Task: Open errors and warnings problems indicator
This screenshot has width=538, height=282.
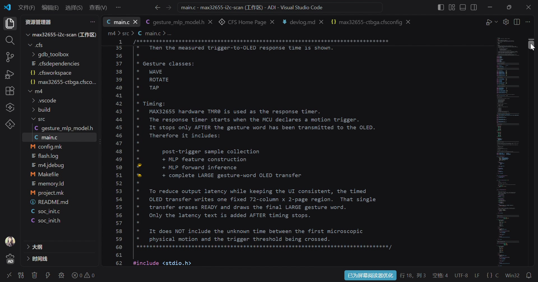Action: coord(83,275)
